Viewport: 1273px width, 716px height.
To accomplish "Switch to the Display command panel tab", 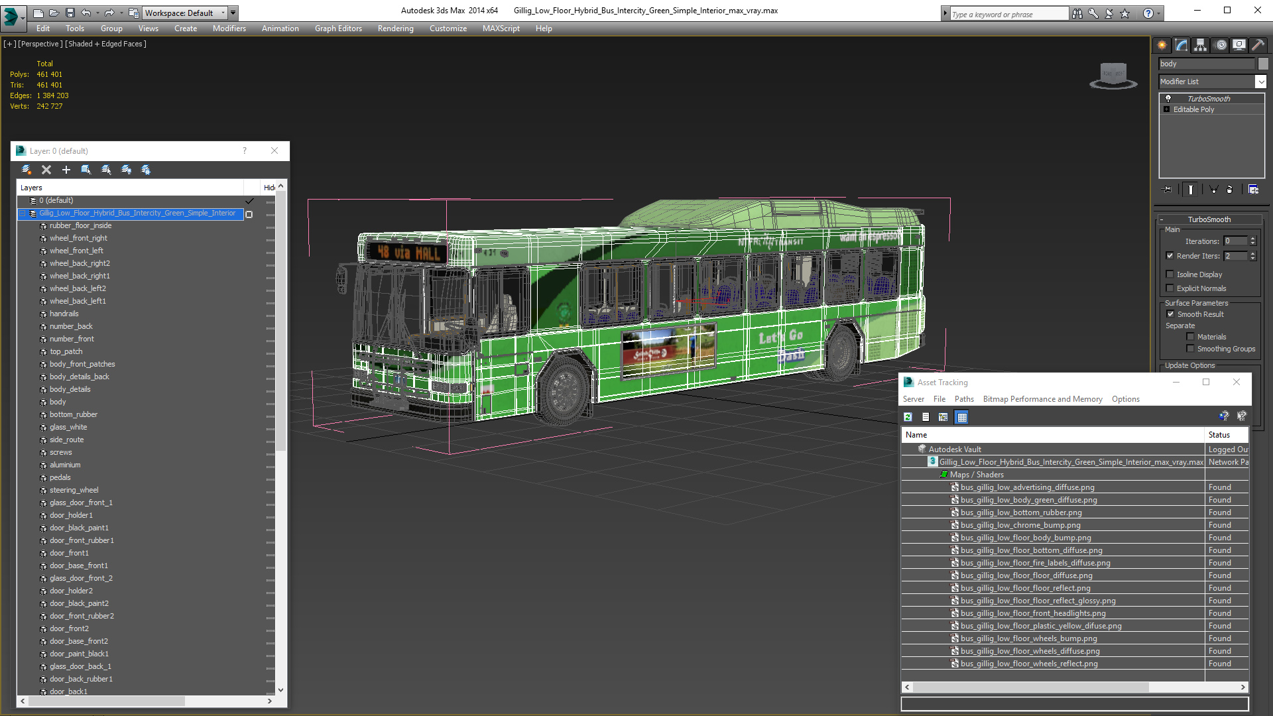I will 1239,45.
